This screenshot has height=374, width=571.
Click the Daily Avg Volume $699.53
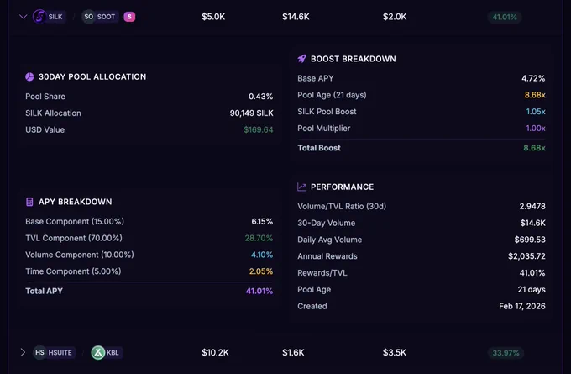[530, 240]
